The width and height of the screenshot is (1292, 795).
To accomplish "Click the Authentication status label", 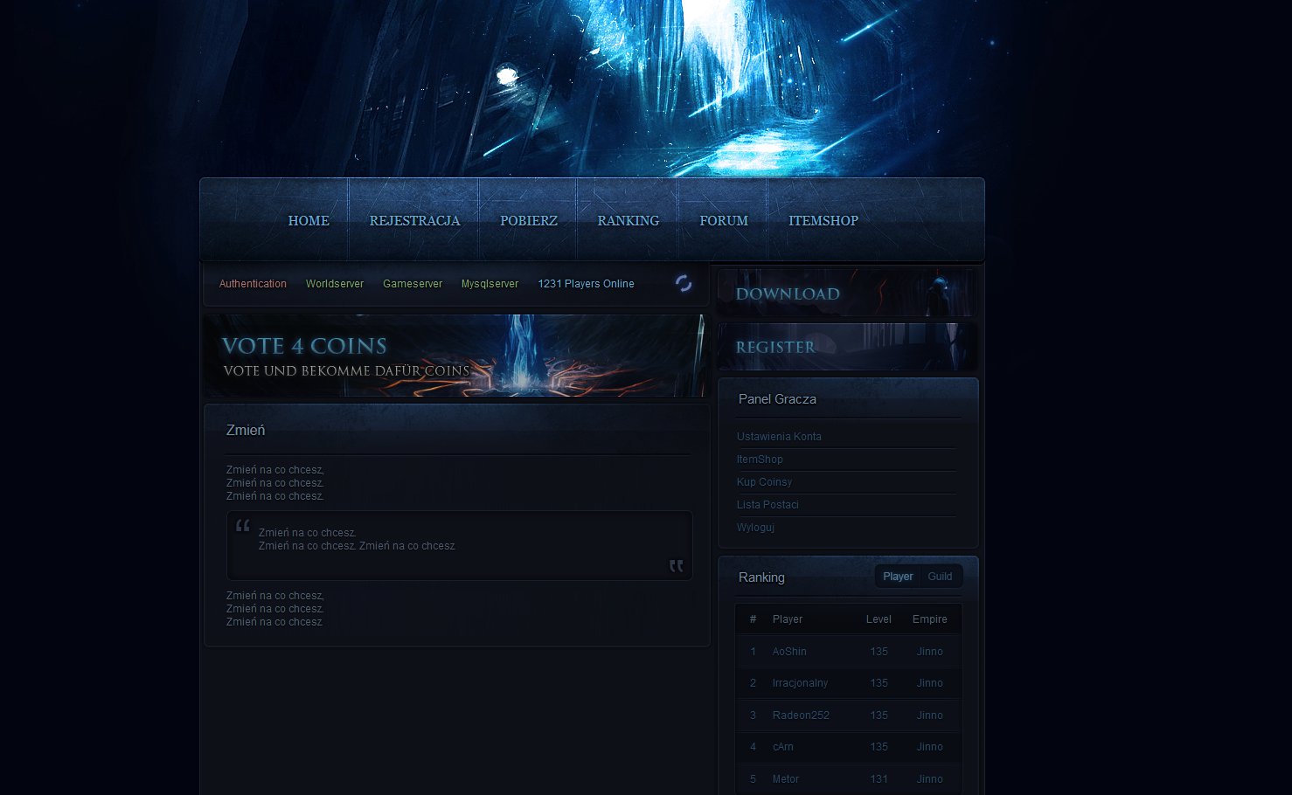I will click(x=253, y=284).
